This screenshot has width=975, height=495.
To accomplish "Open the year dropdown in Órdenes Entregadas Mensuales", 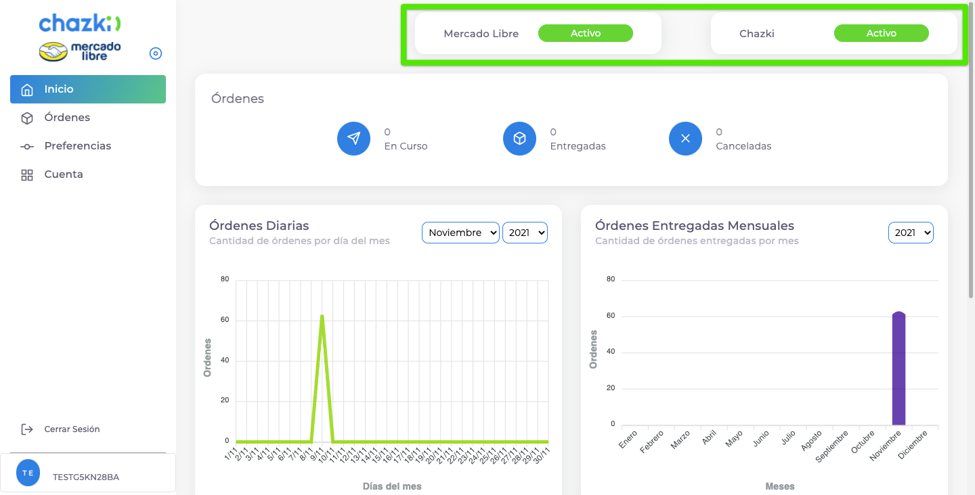I will [x=911, y=233].
